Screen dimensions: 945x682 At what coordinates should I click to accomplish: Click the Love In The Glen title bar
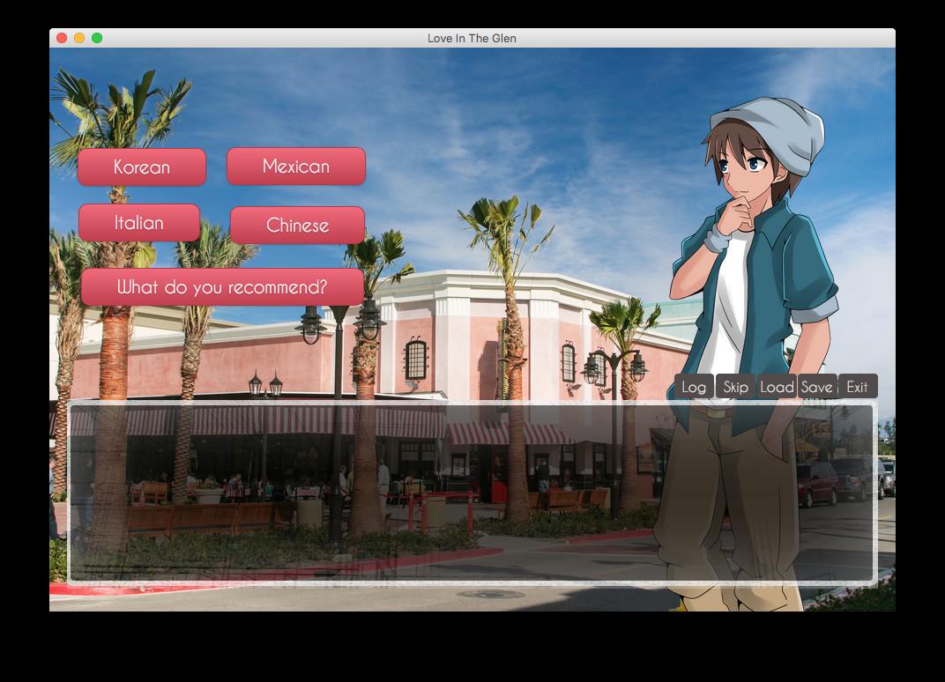pyautogui.click(x=472, y=38)
